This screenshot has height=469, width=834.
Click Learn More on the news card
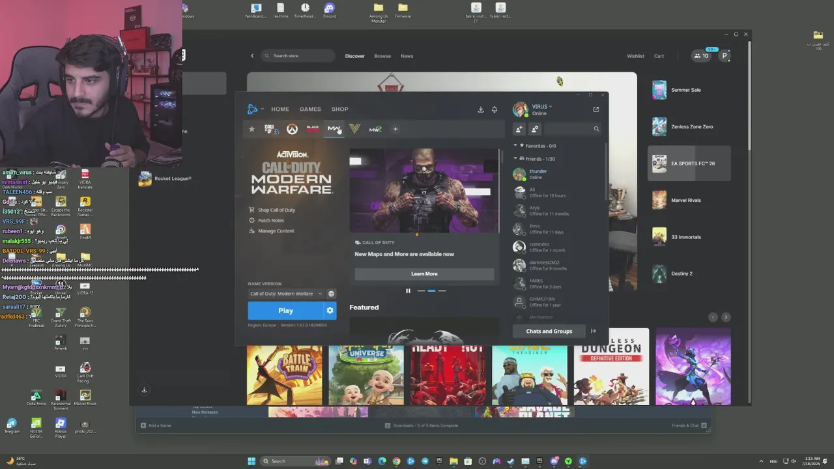point(424,274)
